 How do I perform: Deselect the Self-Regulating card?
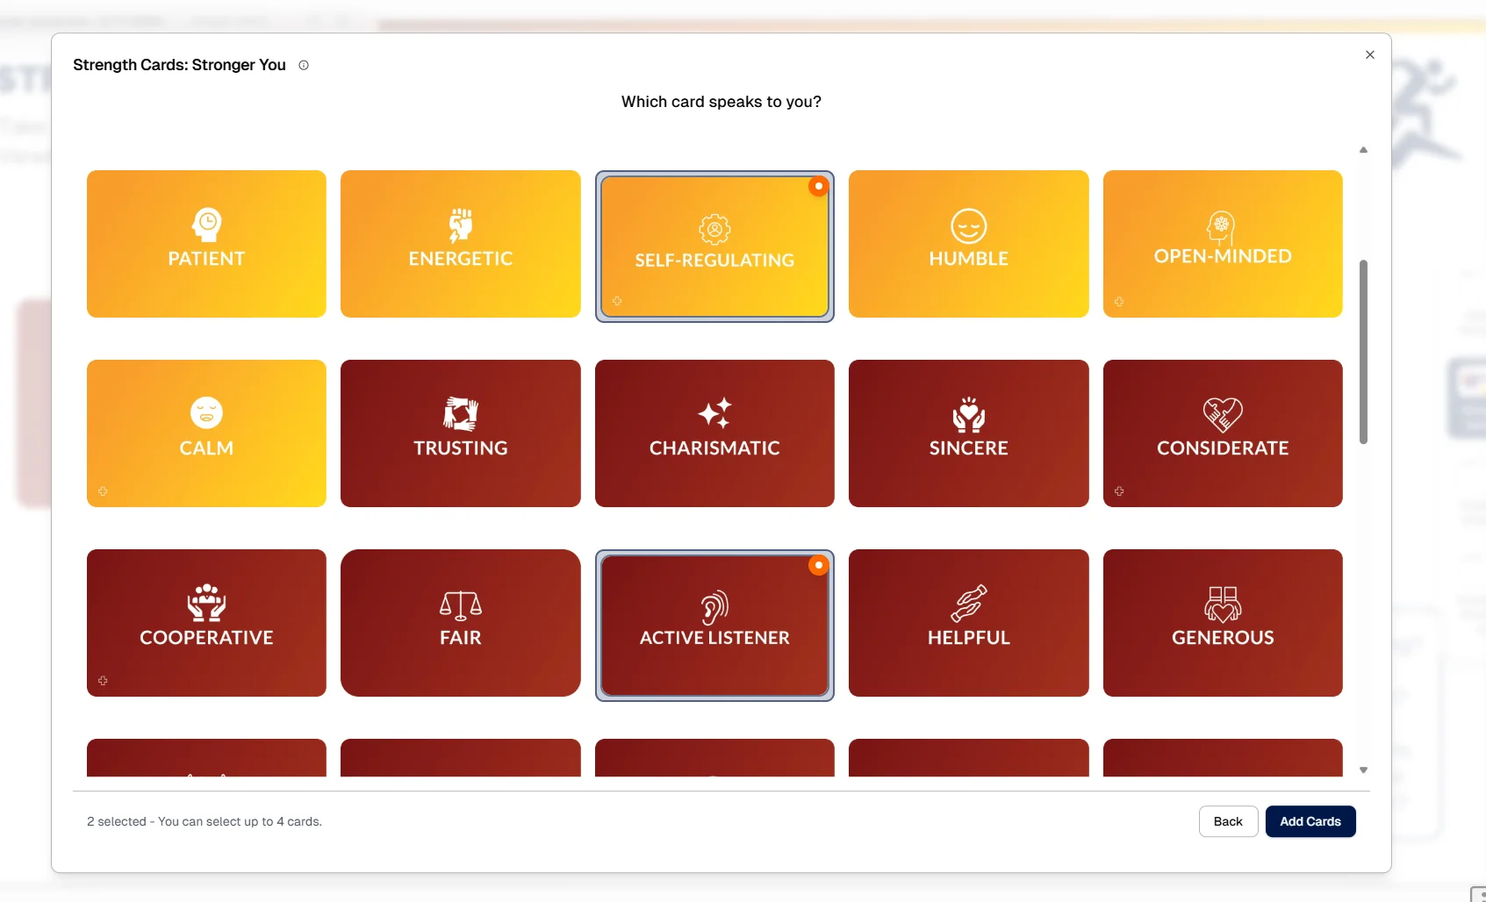(818, 186)
